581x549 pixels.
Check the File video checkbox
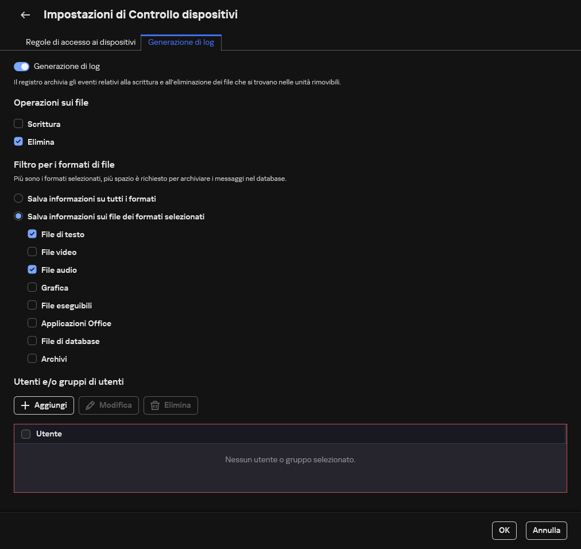pos(32,252)
